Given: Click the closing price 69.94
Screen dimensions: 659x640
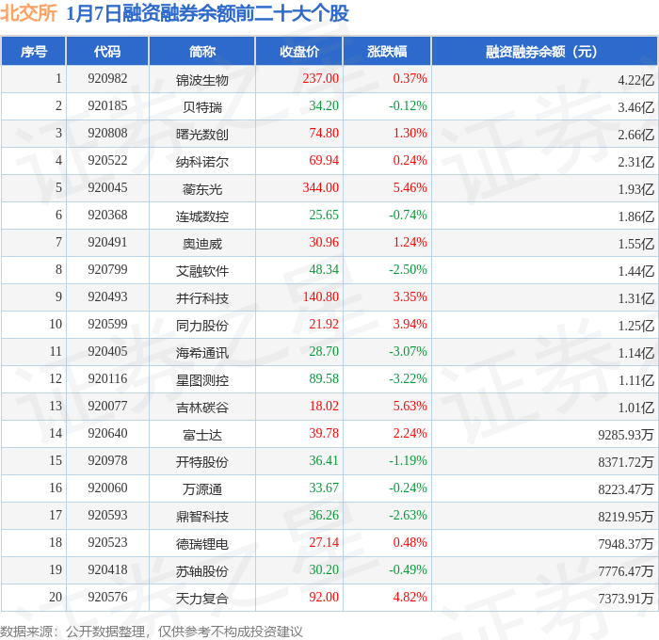Looking at the screenshot, I should 324,161.
